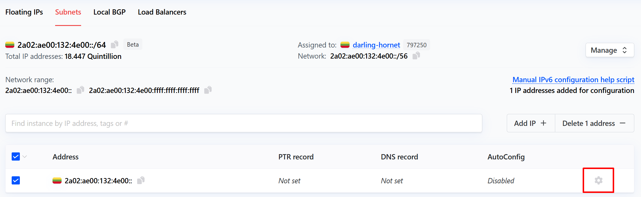Open settings gear for the address row

[598, 180]
